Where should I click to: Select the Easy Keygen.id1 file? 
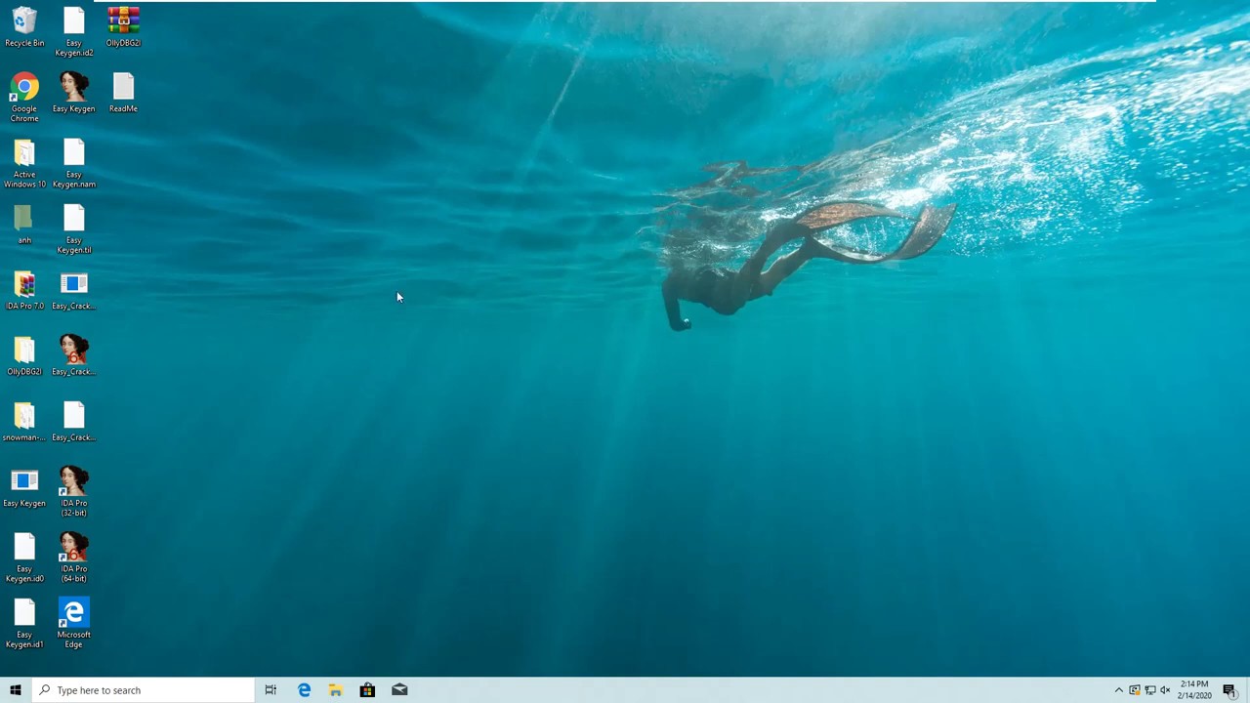click(24, 624)
